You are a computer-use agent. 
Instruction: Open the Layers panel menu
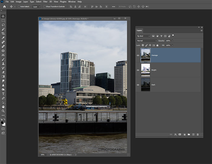pyautogui.click(x=201, y=31)
